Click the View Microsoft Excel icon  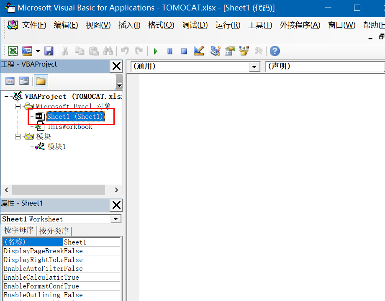13,51
